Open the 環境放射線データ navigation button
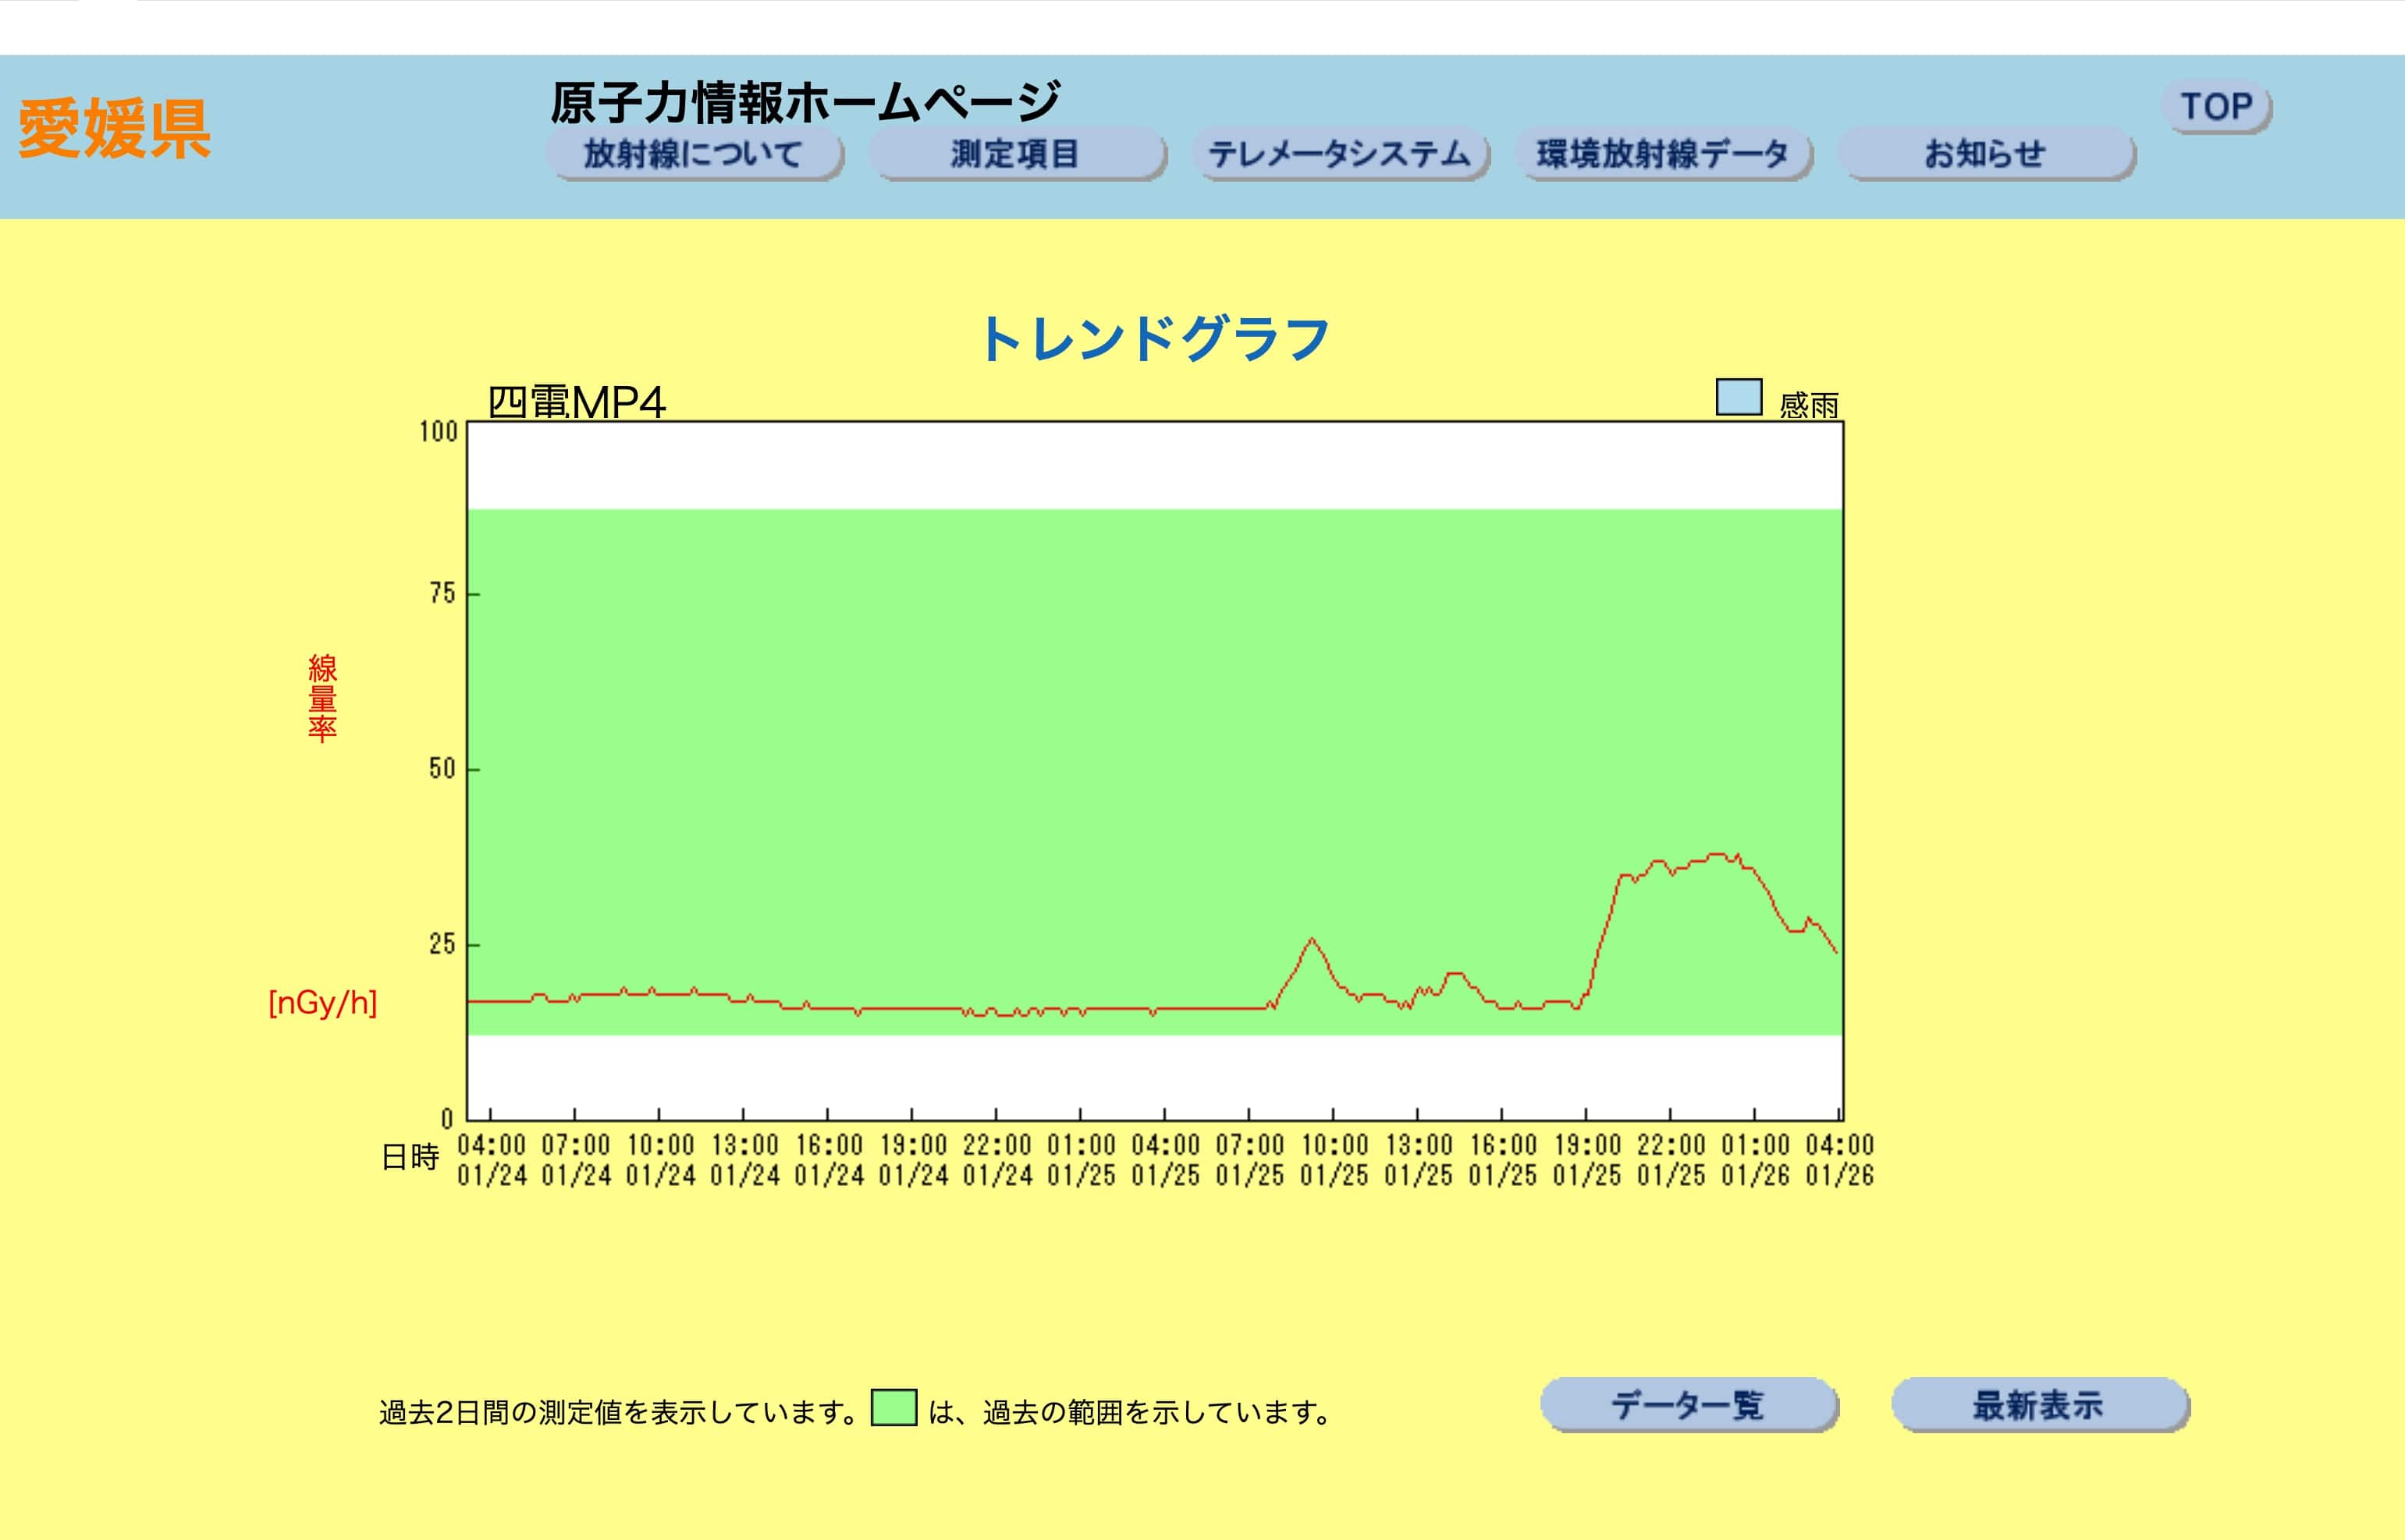 1664,154
